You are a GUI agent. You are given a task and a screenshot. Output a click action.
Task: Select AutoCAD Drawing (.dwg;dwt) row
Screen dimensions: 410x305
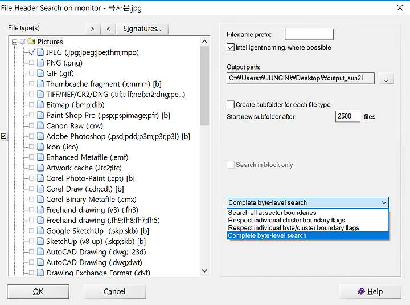pos(94,262)
